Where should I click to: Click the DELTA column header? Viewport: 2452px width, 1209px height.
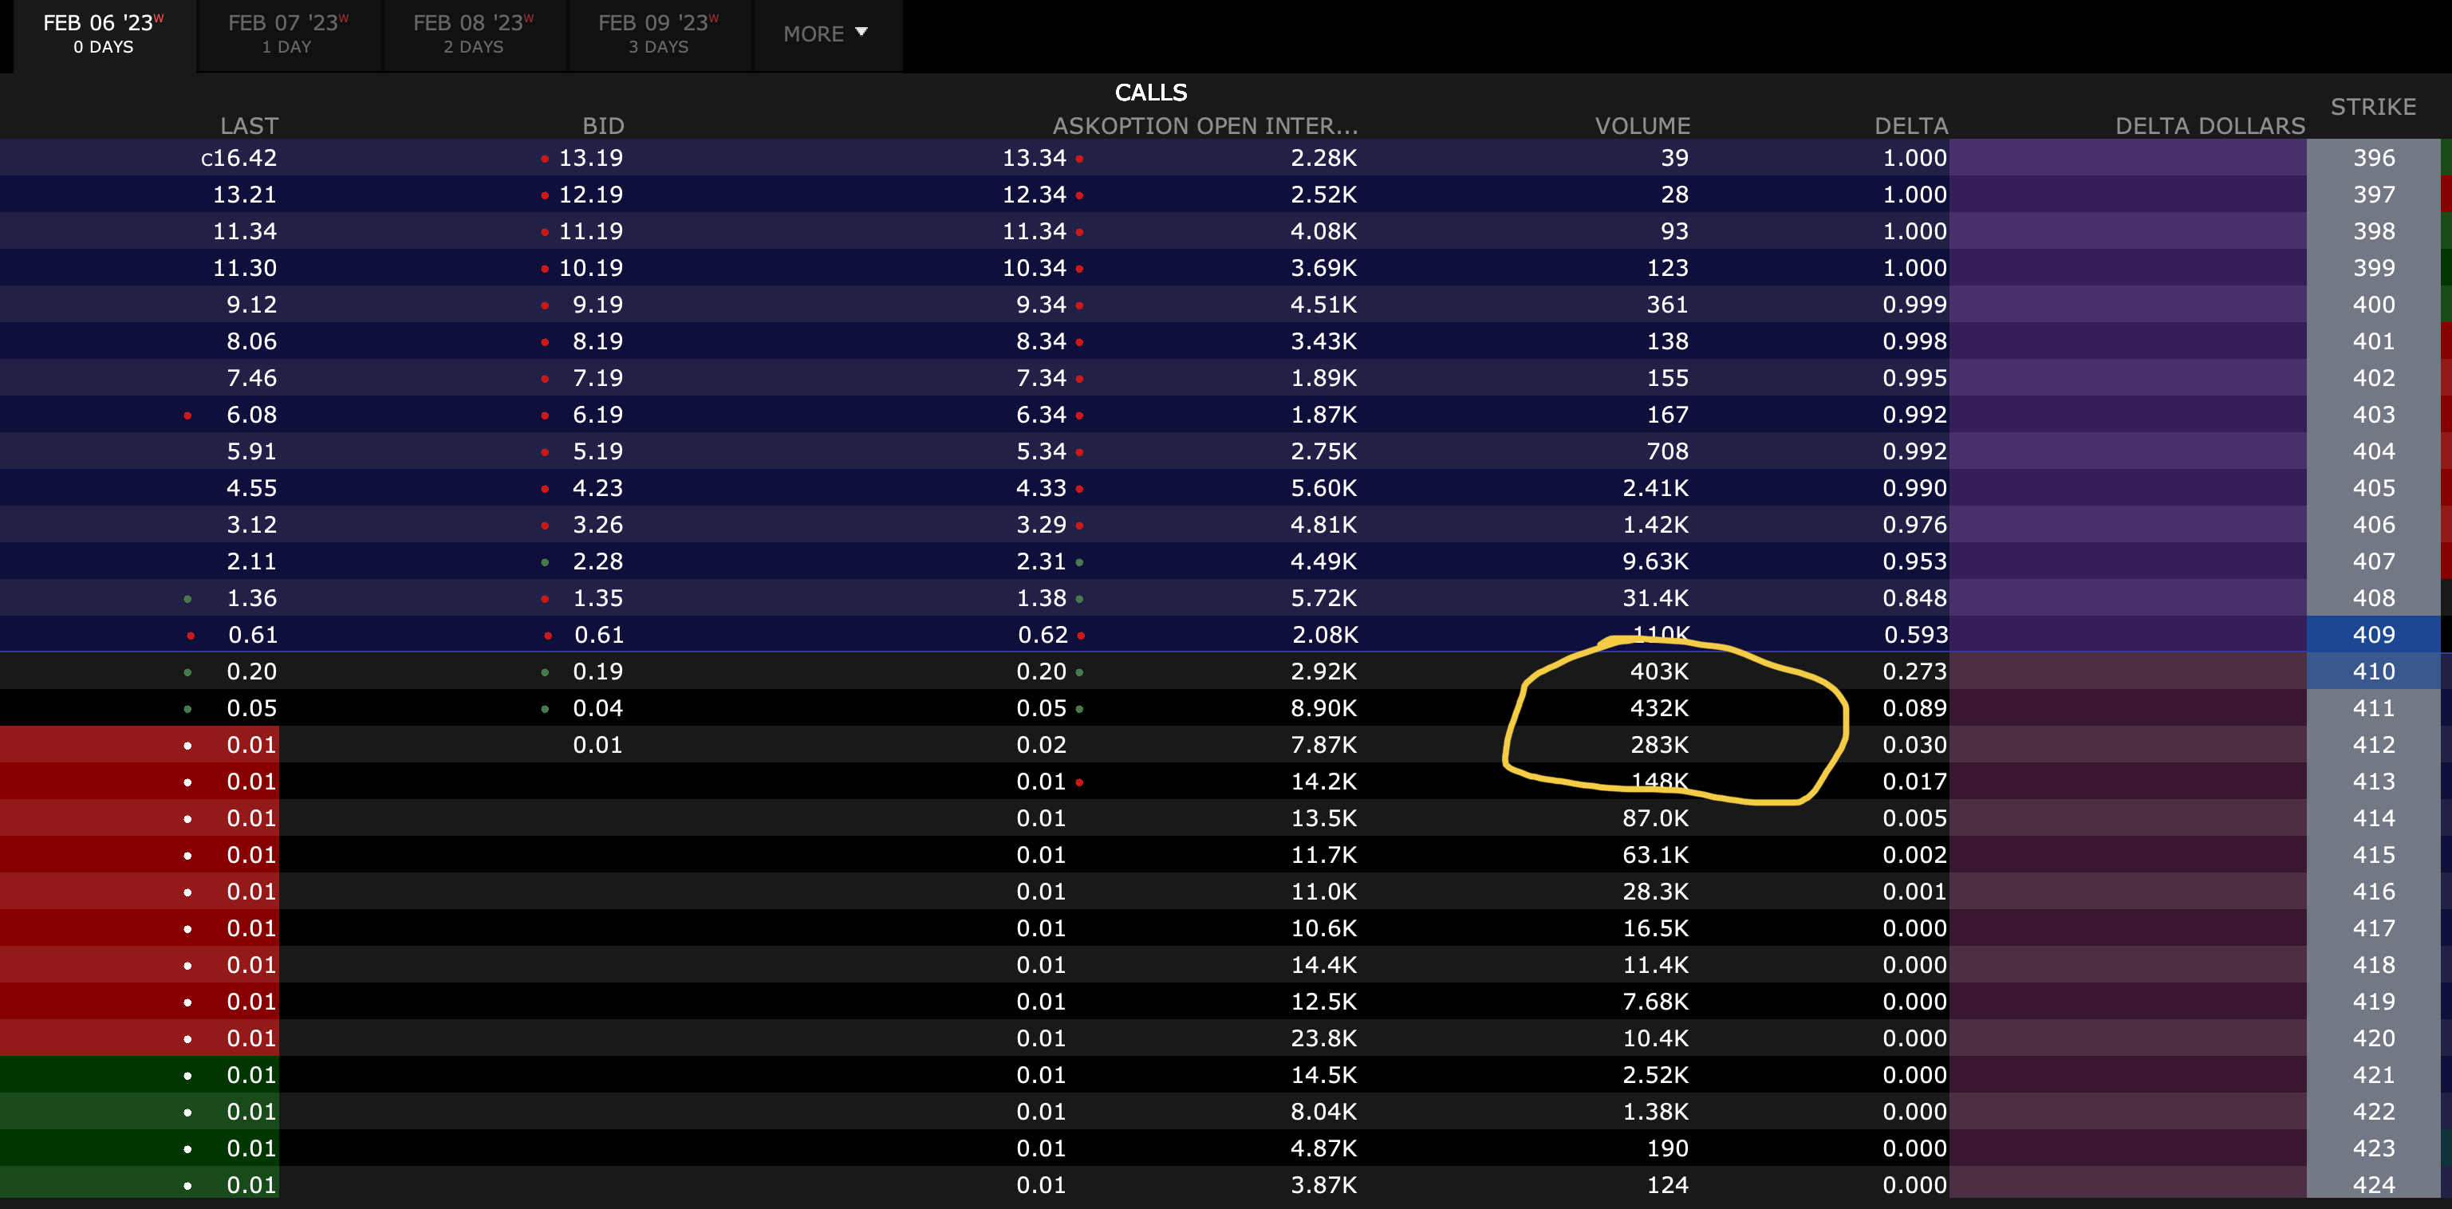tap(1910, 126)
